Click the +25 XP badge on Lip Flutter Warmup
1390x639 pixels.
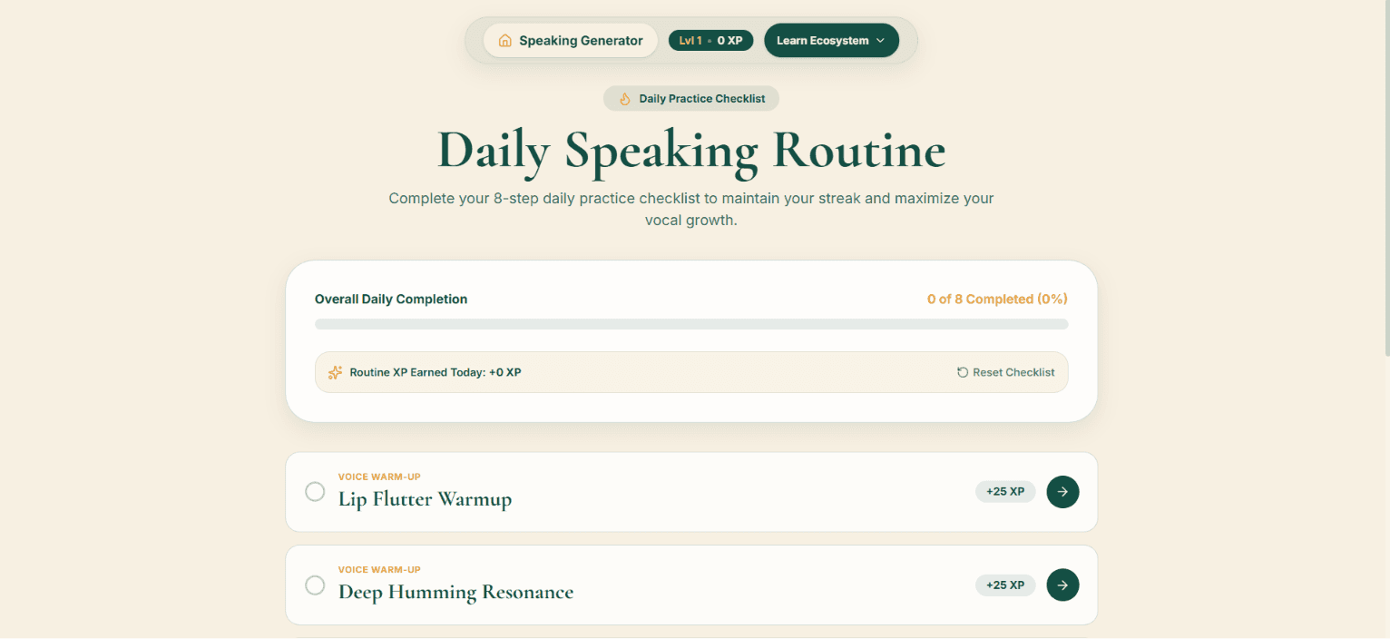point(1005,492)
